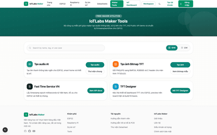This screenshot has height=135, width=217.
Task: Open the Raspberry Pi nav item
Action: coord(75,4)
